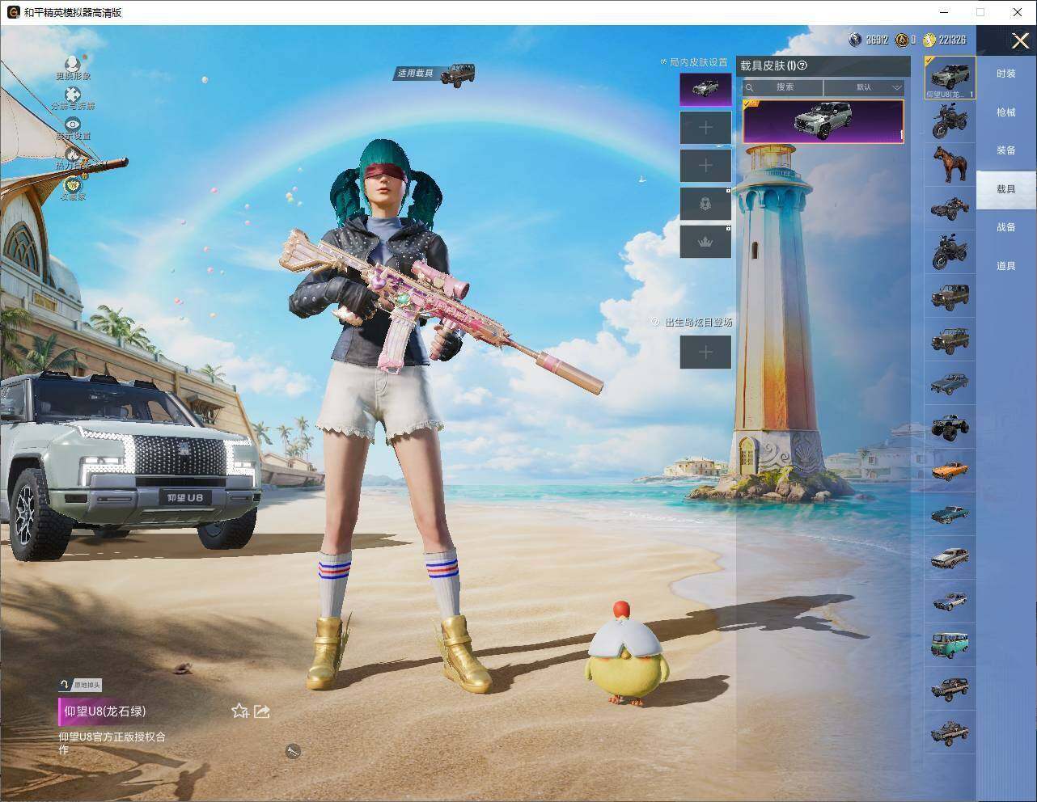Screen dimensions: 1037x802
Task: Favorite the 仰望U8 skin with star icon
Action: (x=239, y=711)
